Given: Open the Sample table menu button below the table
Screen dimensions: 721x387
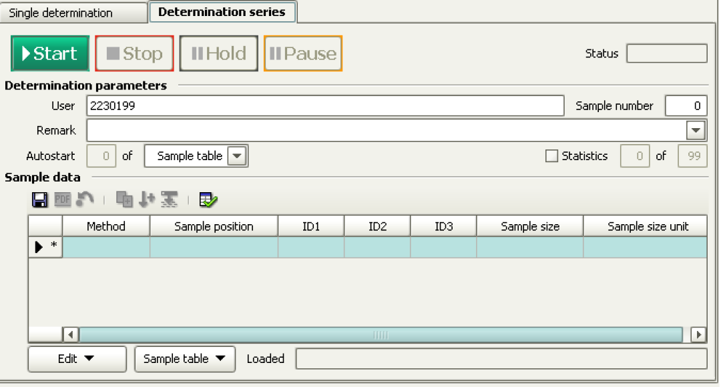Looking at the screenshot, I should [185, 359].
